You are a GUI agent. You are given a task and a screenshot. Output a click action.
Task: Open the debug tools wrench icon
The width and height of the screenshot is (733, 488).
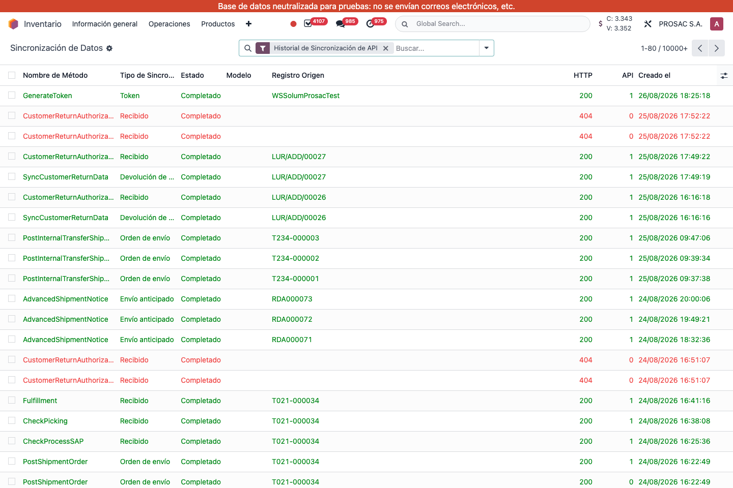648,24
